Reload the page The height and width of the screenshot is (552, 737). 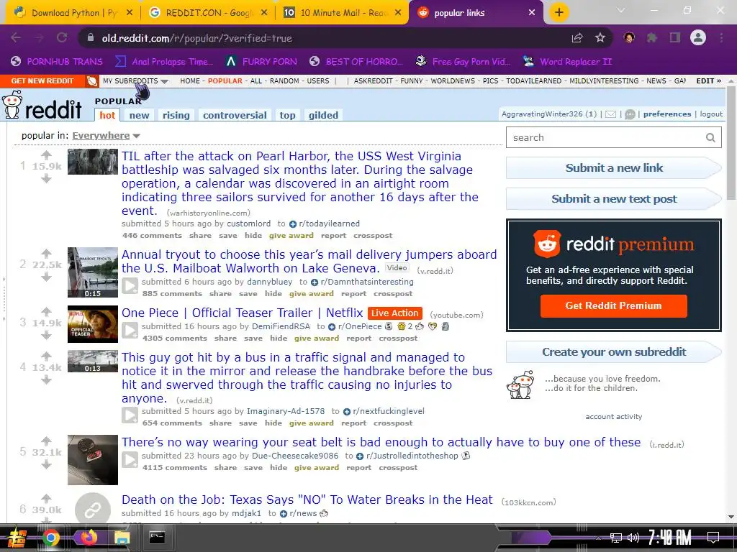(x=62, y=37)
